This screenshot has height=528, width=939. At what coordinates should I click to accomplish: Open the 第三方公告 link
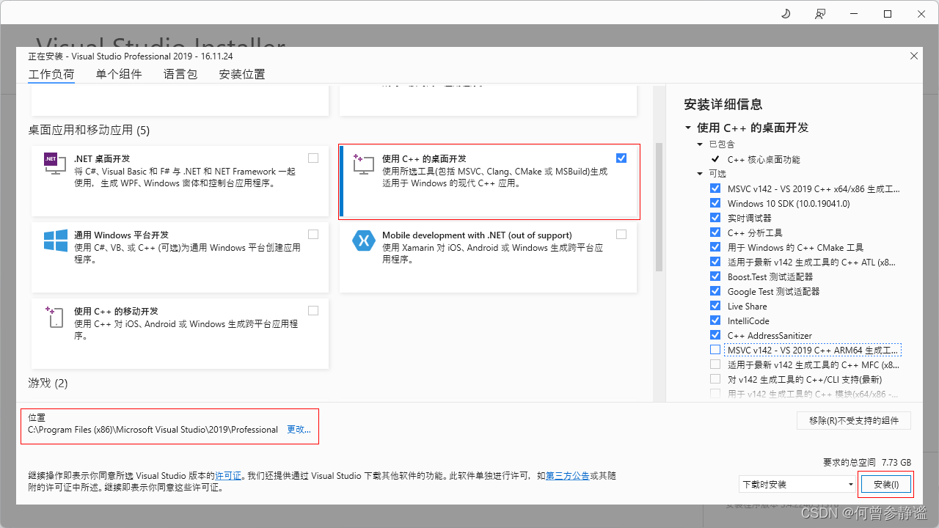(568, 476)
